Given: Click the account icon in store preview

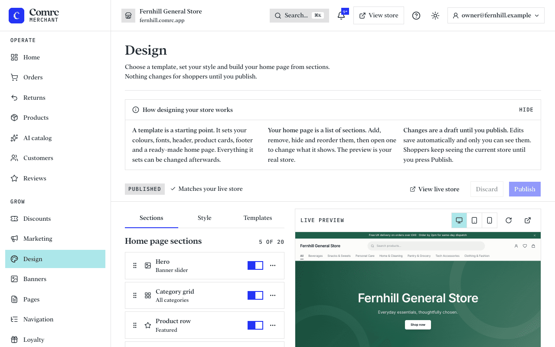Looking at the screenshot, I should tap(516, 246).
